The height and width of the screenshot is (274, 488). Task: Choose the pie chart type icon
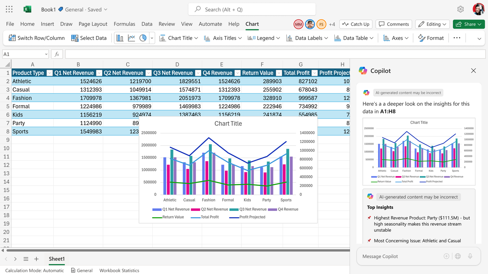pyautogui.click(x=143, y=38)
